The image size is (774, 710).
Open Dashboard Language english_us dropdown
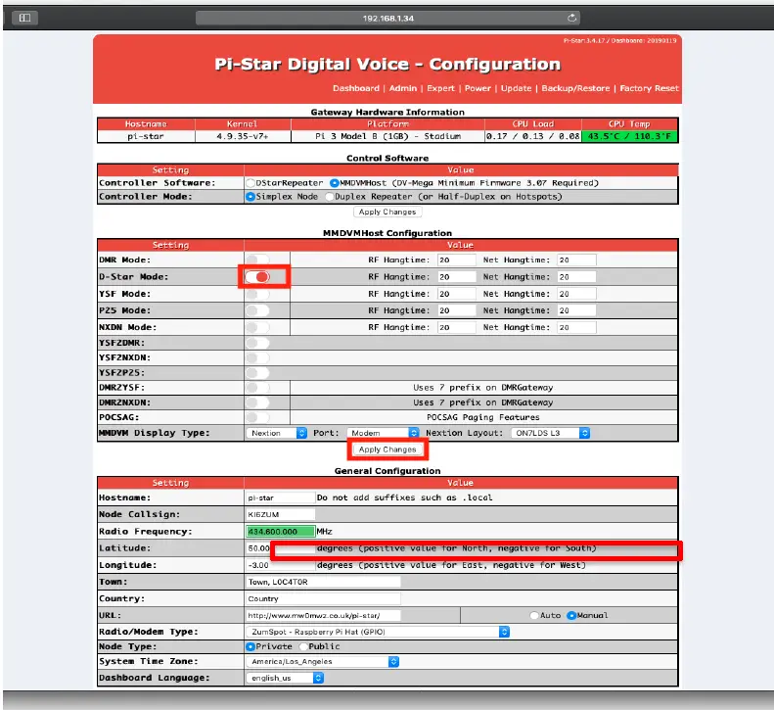pyautogui.click(x=285, y=678)
